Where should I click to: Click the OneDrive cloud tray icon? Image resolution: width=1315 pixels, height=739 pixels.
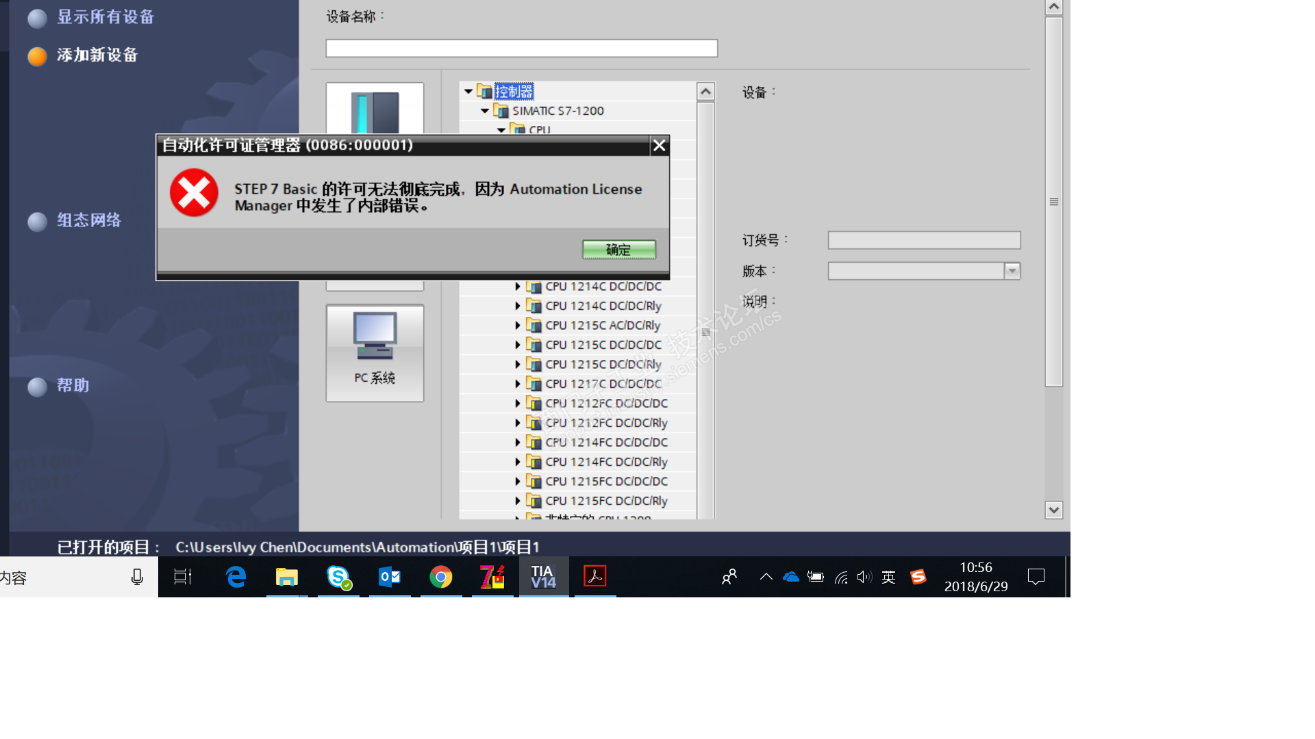coord(790,577)
